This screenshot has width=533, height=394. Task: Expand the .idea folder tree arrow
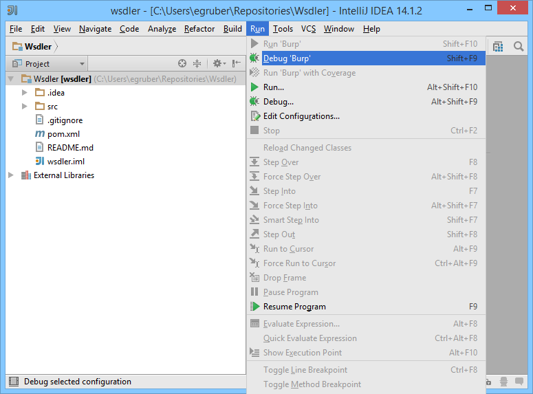(25, 92)
